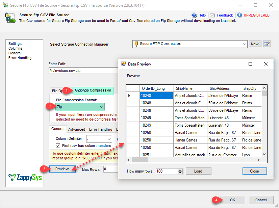Select General page in left list

(15, 53)
